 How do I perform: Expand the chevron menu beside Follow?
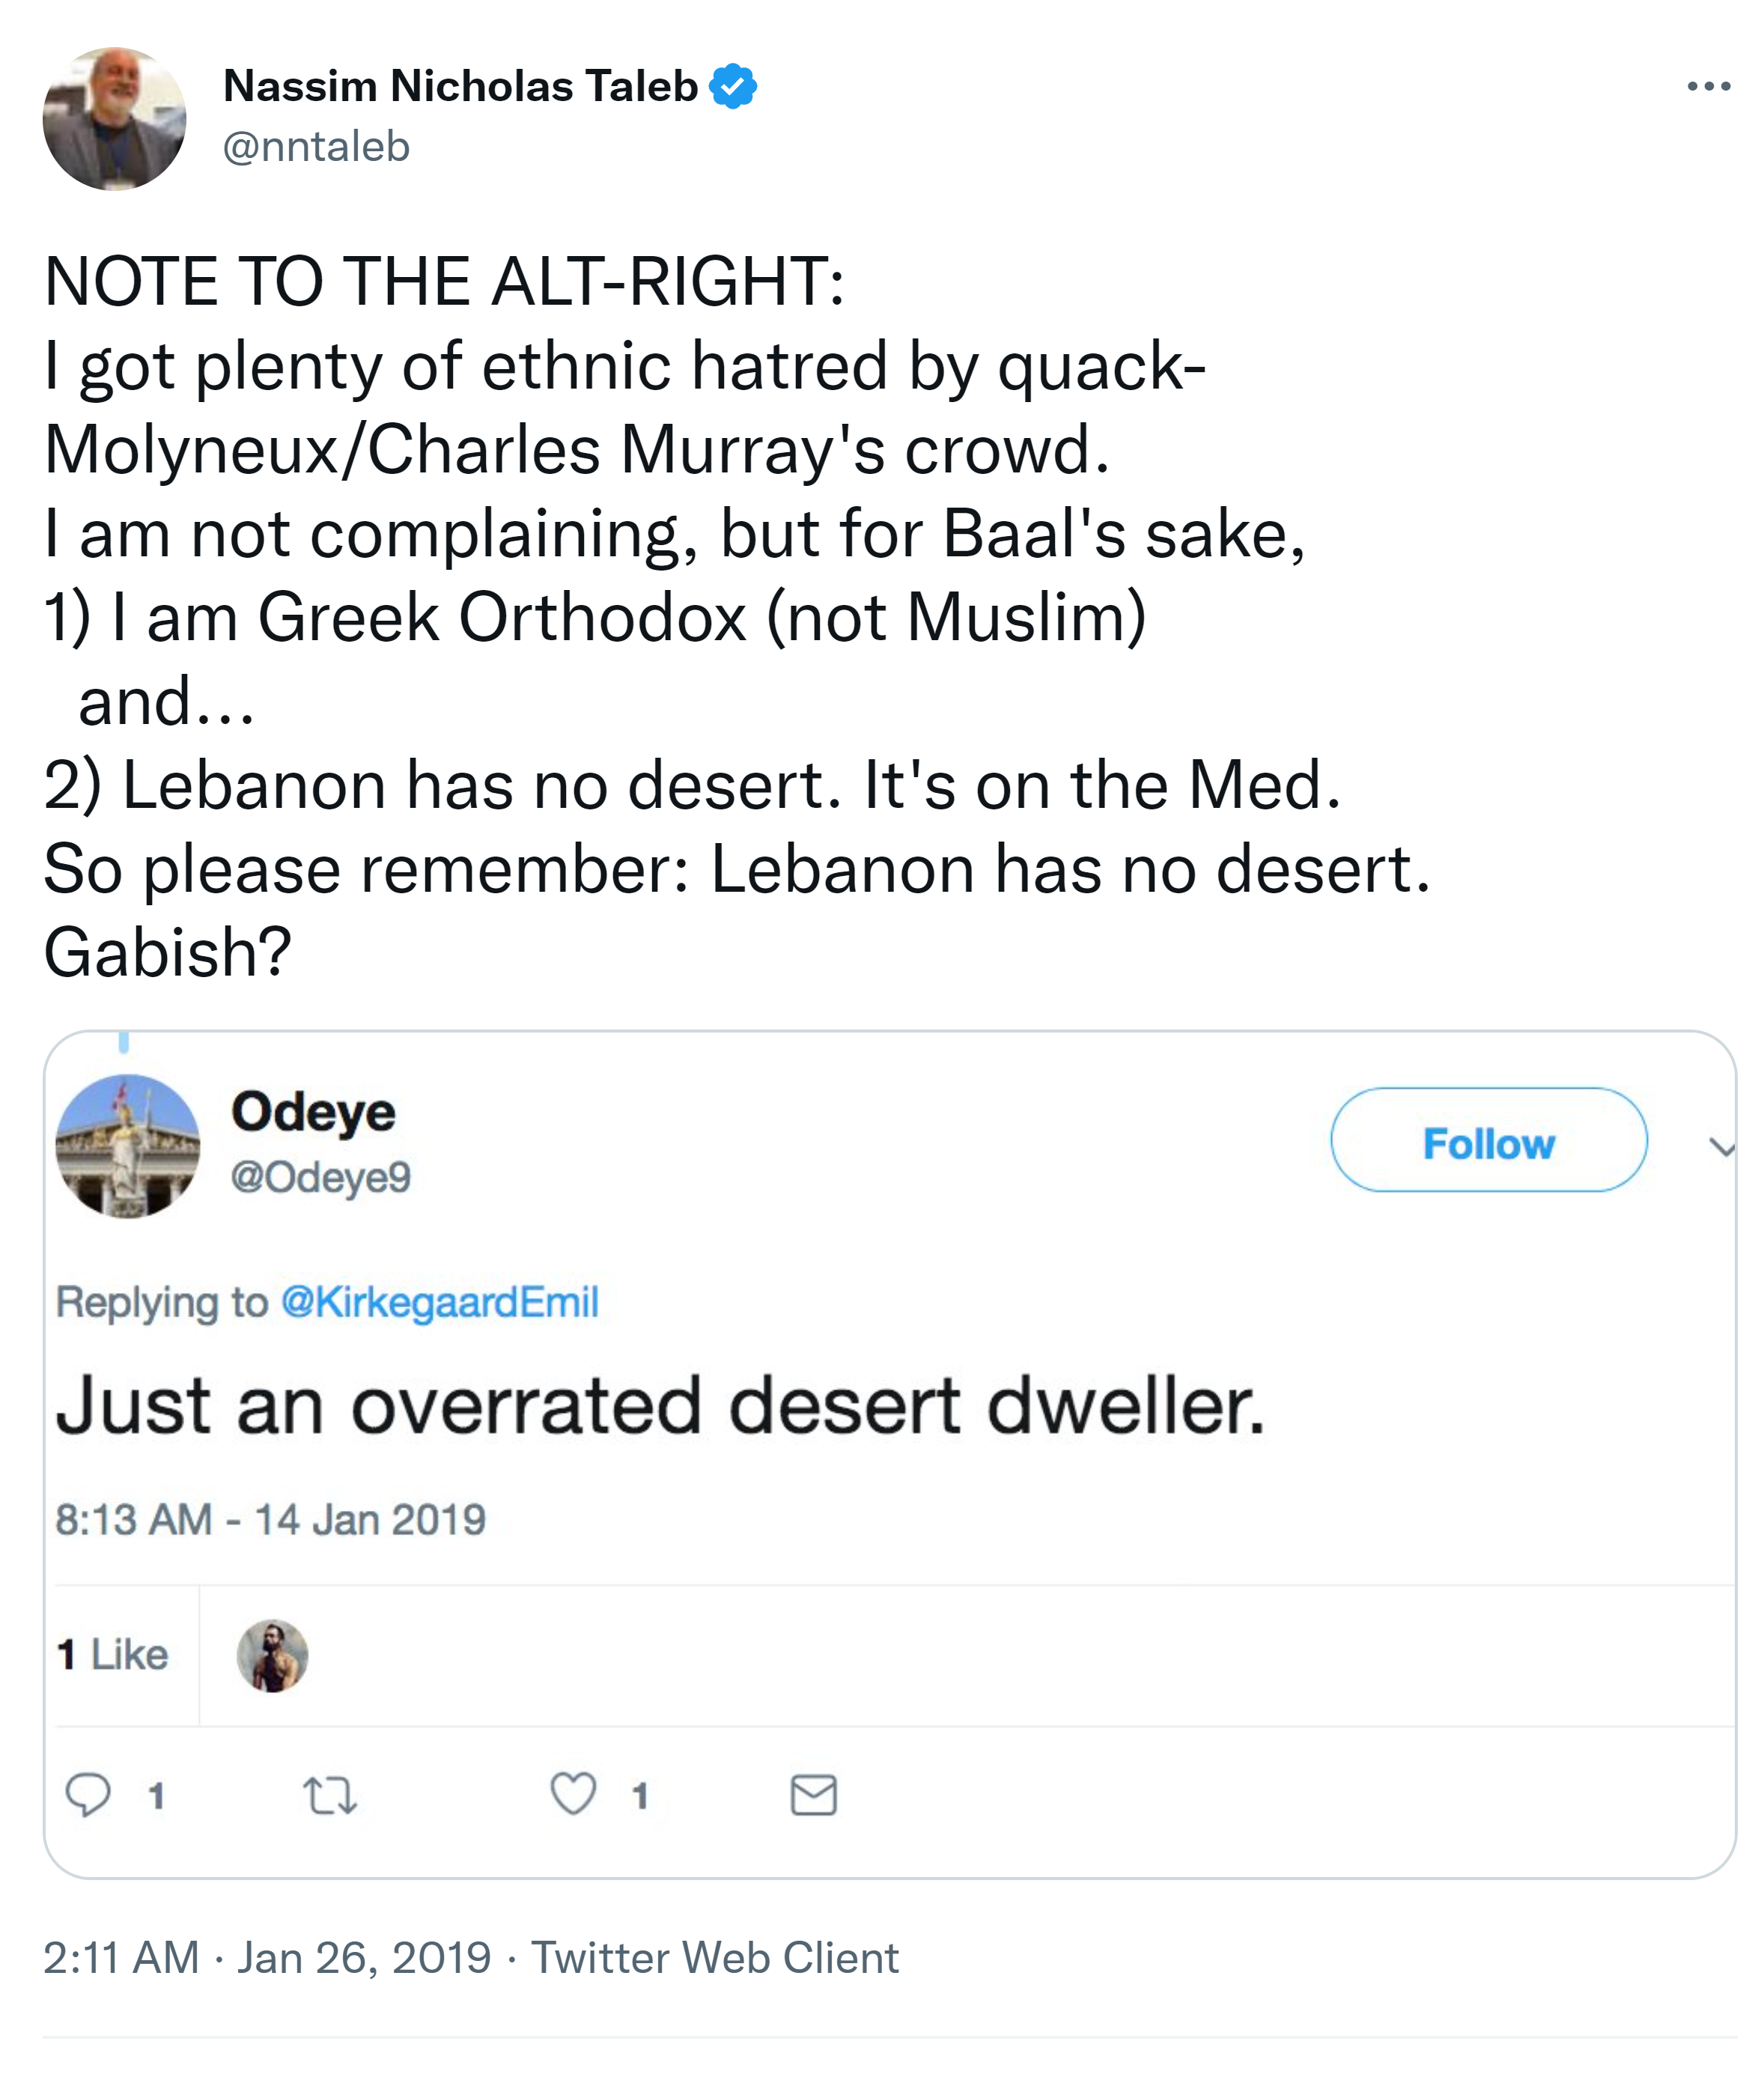(x=1721, y=1147)
